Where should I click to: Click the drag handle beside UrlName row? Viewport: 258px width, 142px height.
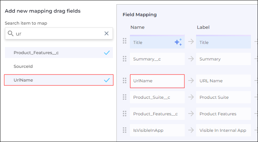[125, 80]
